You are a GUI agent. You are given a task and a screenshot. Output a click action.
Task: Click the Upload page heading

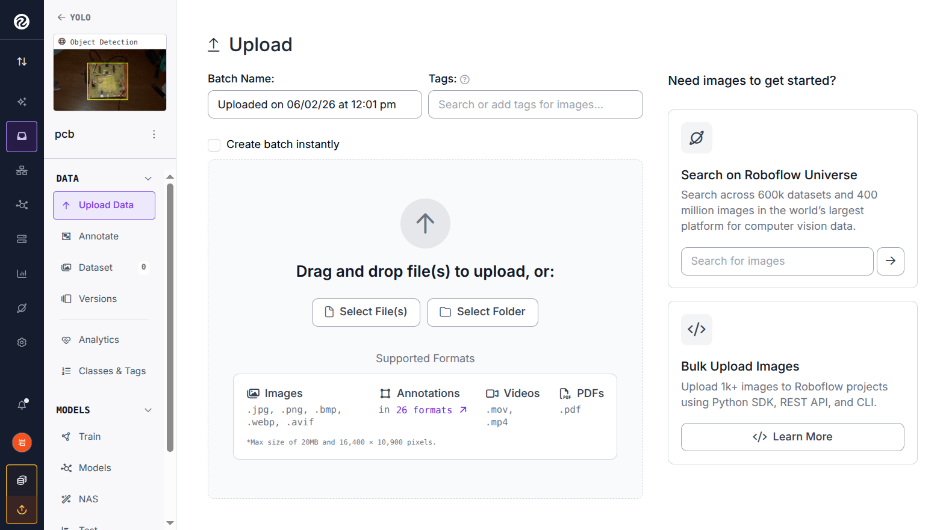coord(261,45)
